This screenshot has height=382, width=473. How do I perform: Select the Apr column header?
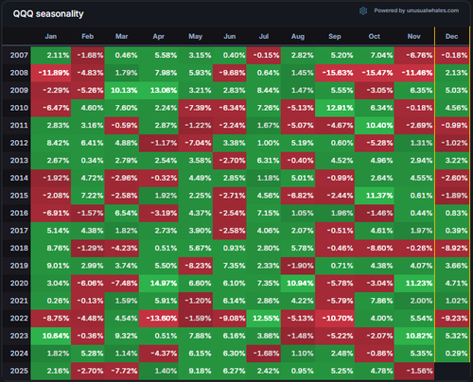(x=159, y=37)
